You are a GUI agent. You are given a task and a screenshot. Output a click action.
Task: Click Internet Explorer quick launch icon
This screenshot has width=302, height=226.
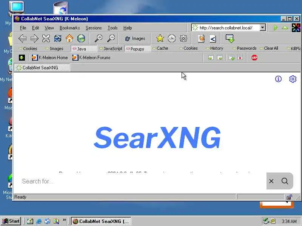click(x=39, y=221)
